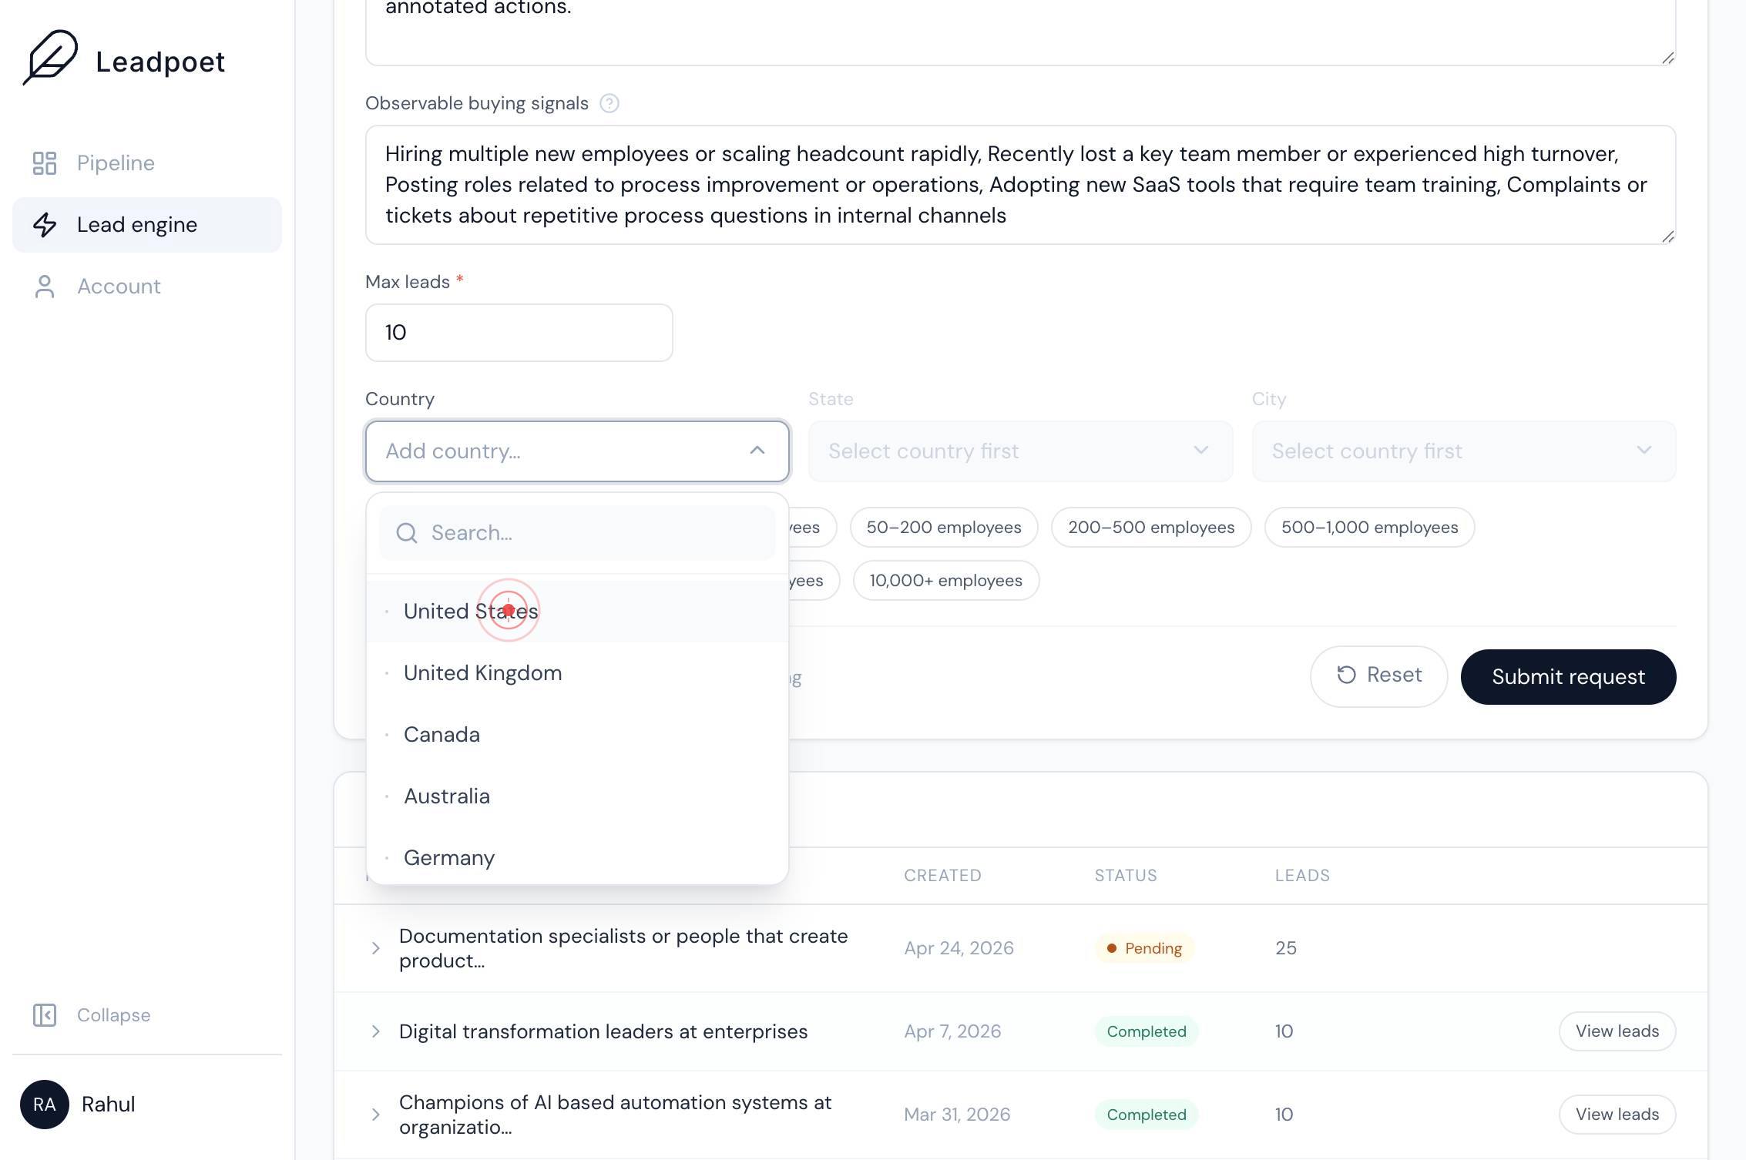Screen dimensions: 1746x1160
Task: Toggle the 10,000+ employees chip
Action: tap(946, 581)
